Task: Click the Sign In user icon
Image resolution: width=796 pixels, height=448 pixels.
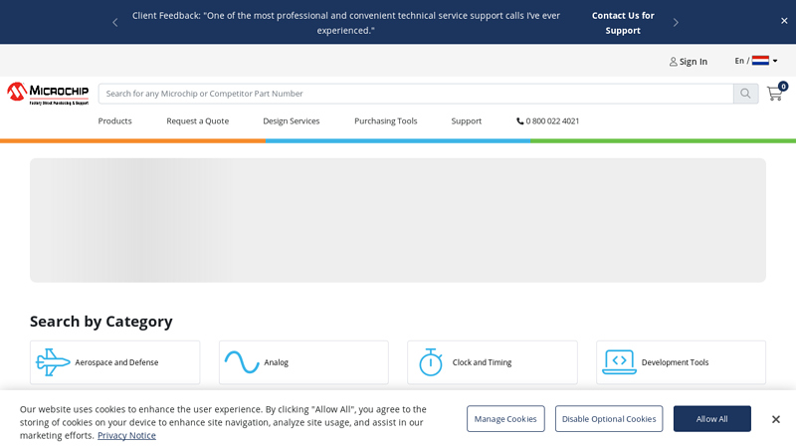Action: 674,62
